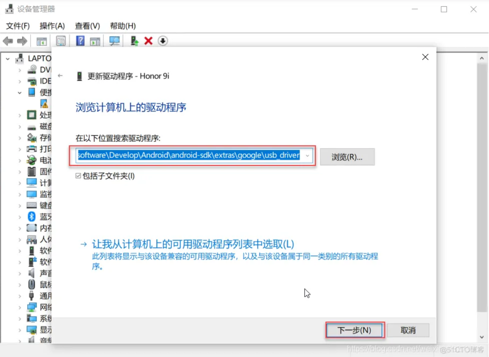Click the red X uninstall device icon
This screenshot has width=489, height=357.
(148, 41)
